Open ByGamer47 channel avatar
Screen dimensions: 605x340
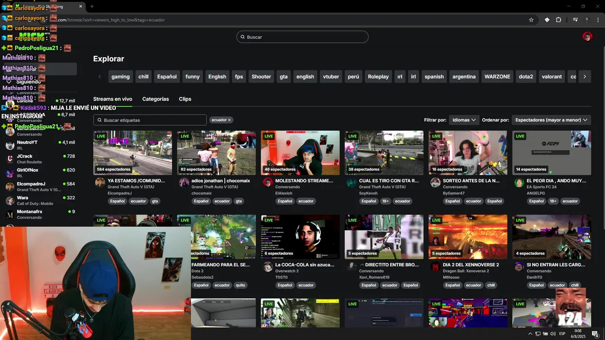(435, 182)
